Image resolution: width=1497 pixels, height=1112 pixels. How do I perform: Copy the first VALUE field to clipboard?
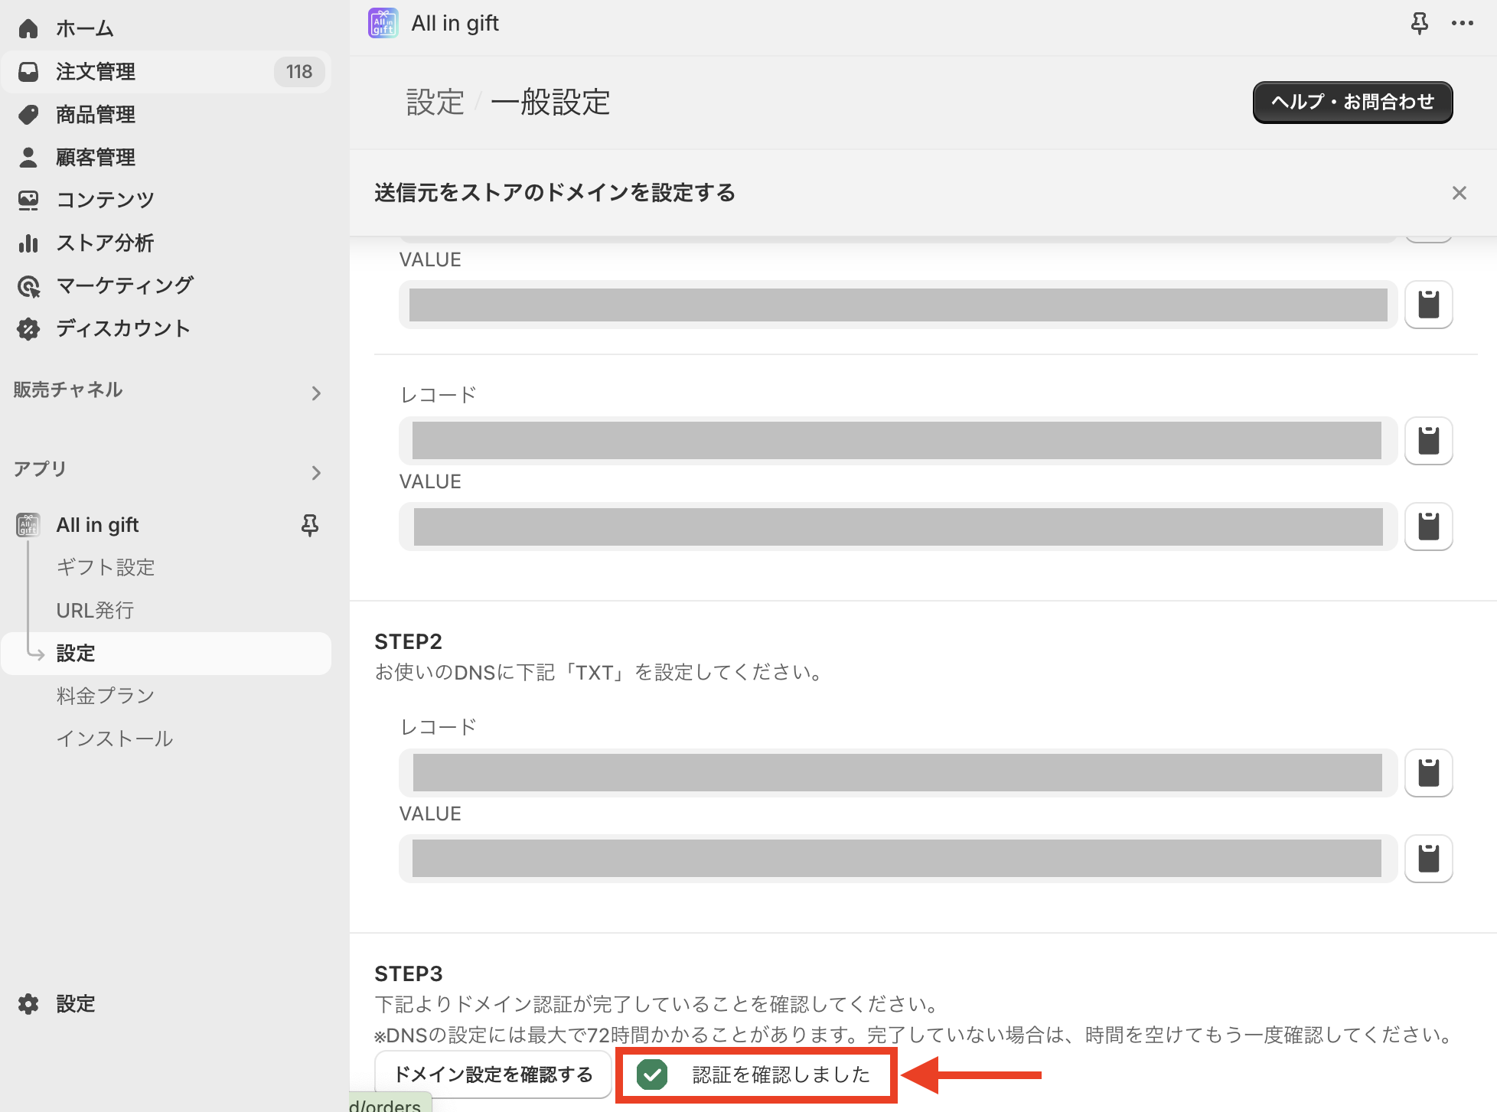pyautogui.click(x=1428, y=305)
